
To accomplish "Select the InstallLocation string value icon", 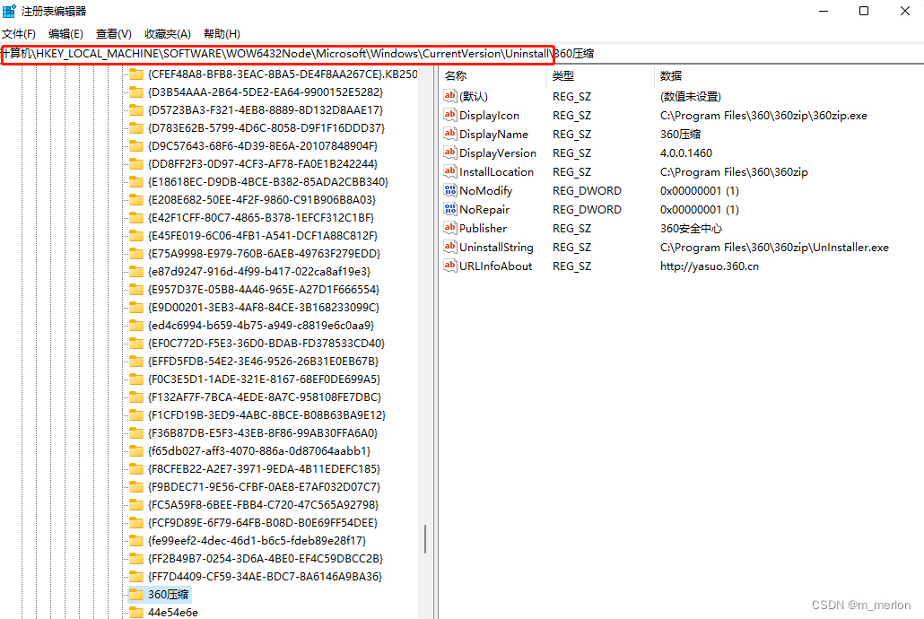I will click(450, 171).
